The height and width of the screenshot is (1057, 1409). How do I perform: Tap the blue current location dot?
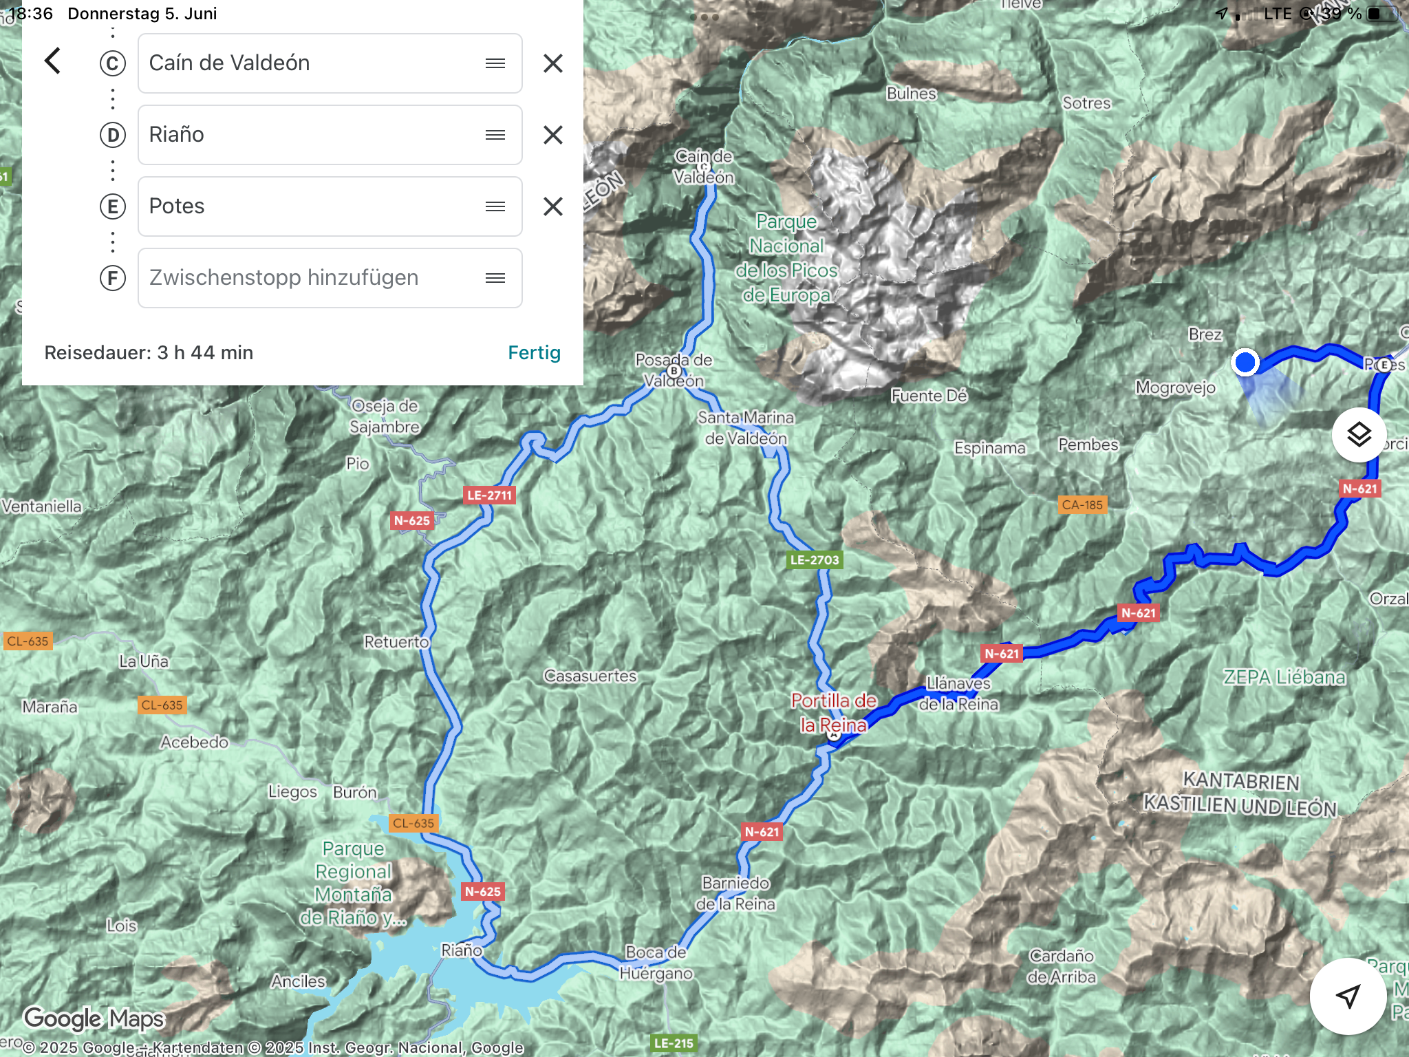(1245, 362)
